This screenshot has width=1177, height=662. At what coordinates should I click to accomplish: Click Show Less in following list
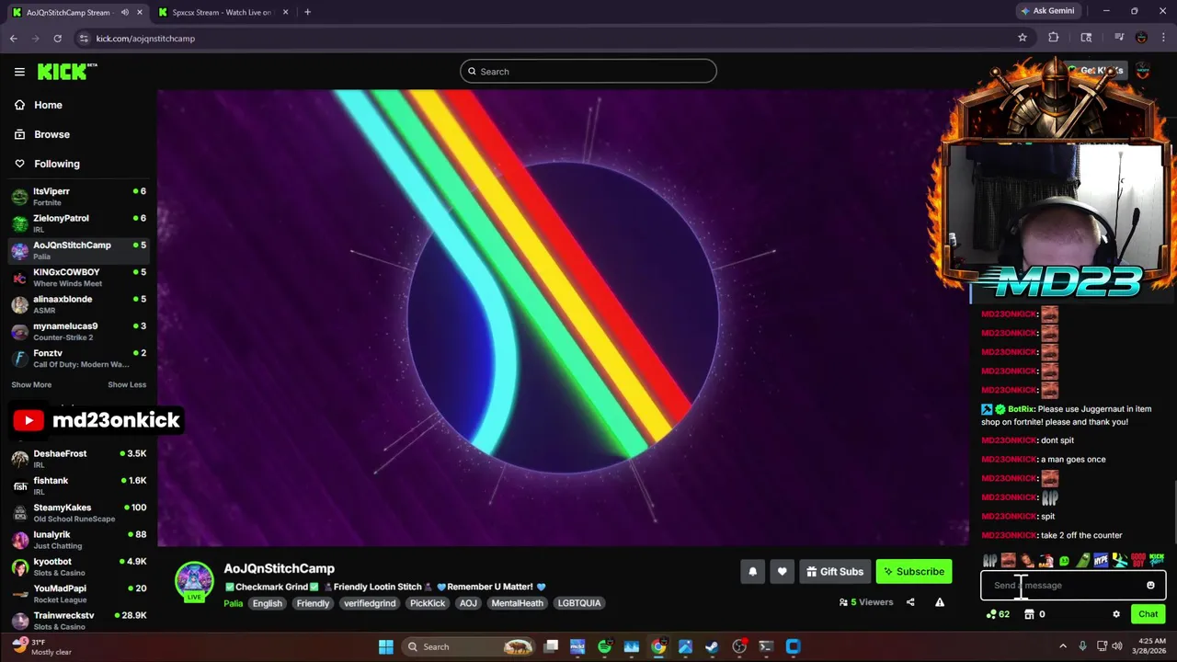click(x=127, y=384)
